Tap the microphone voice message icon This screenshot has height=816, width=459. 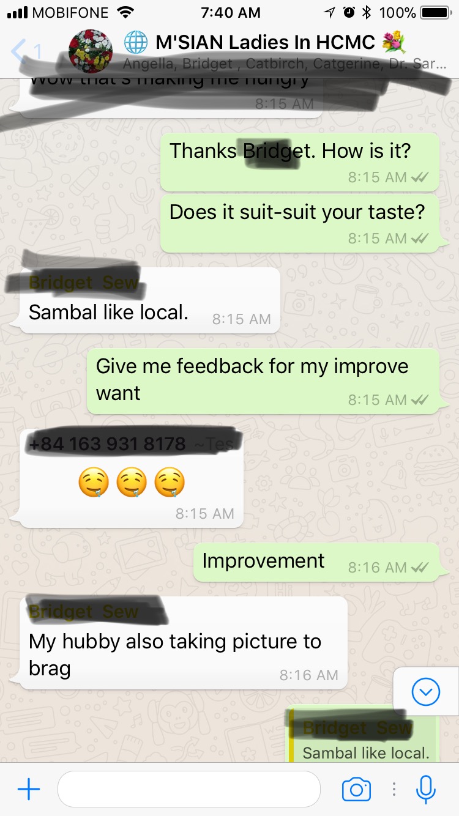[x=425, y=789]
